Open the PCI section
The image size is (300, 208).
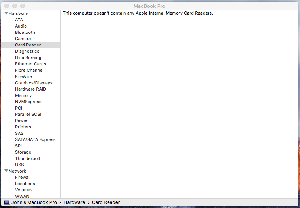[x=19, y=108]
